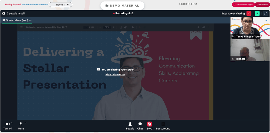270x133 pixels.
Task: Click the undo icon in PDF toolbar
Action: [140, 27]
